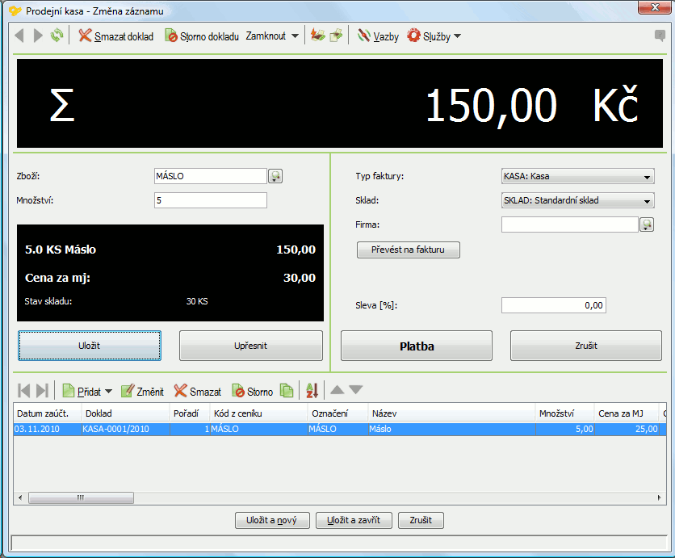Move row up with the up triangle
Screen dimensions: 675x558
point(337,390)
